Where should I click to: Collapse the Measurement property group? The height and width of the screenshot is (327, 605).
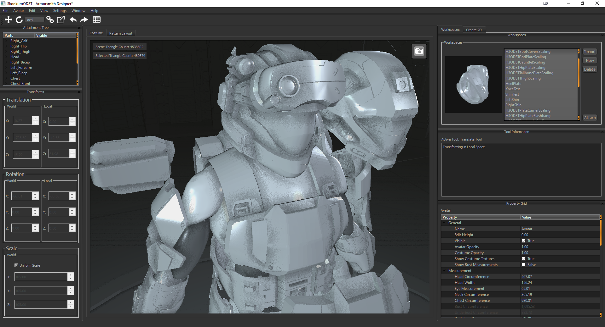(x=445, y=271)
